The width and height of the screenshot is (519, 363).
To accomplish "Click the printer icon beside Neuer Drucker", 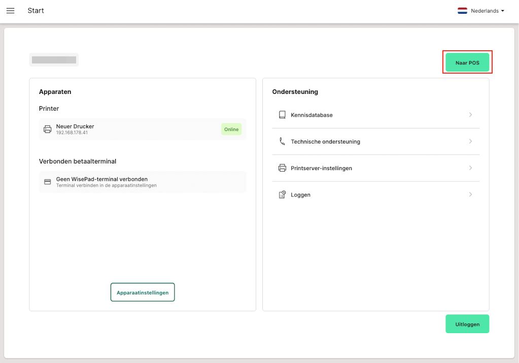I will [48, 129].
